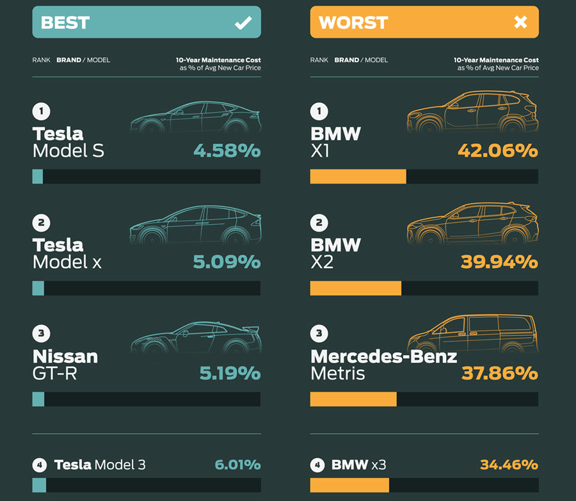Click the checkmark icon in BEST header
This screenshot has width=576, height=501.
[x=243, y=23]
